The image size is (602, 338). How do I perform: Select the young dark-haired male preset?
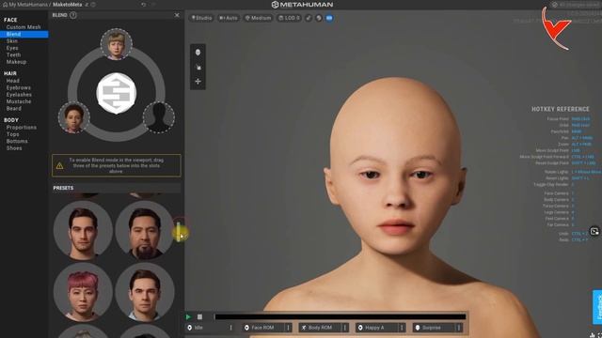[83, 230]
